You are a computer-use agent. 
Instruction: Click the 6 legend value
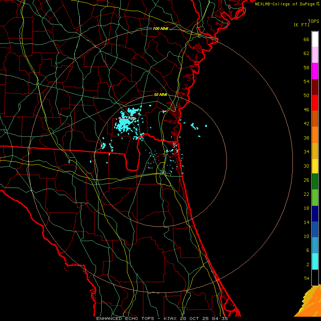[308, 250]
